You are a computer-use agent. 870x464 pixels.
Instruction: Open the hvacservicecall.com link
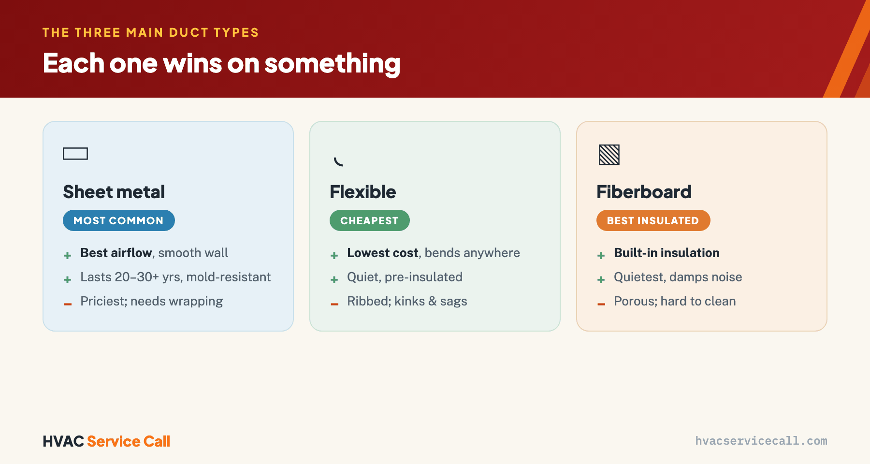[x=761, y=441]
